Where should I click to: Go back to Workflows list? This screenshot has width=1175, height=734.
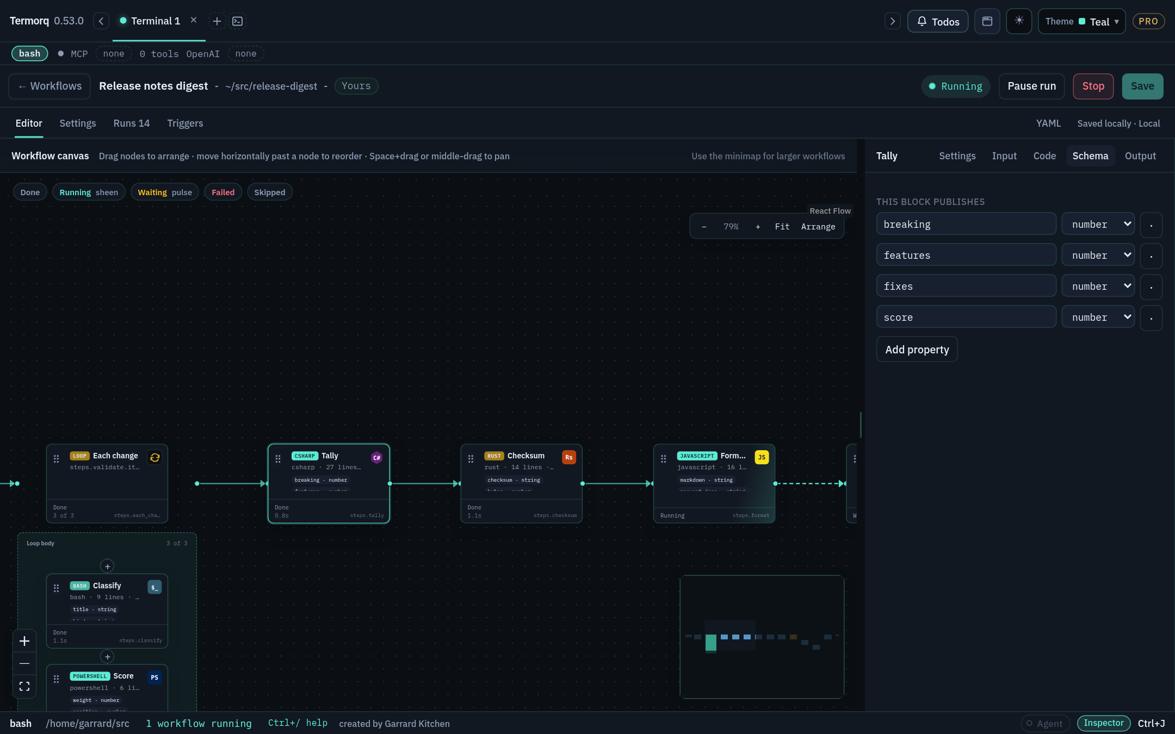(x=50, y=86)
